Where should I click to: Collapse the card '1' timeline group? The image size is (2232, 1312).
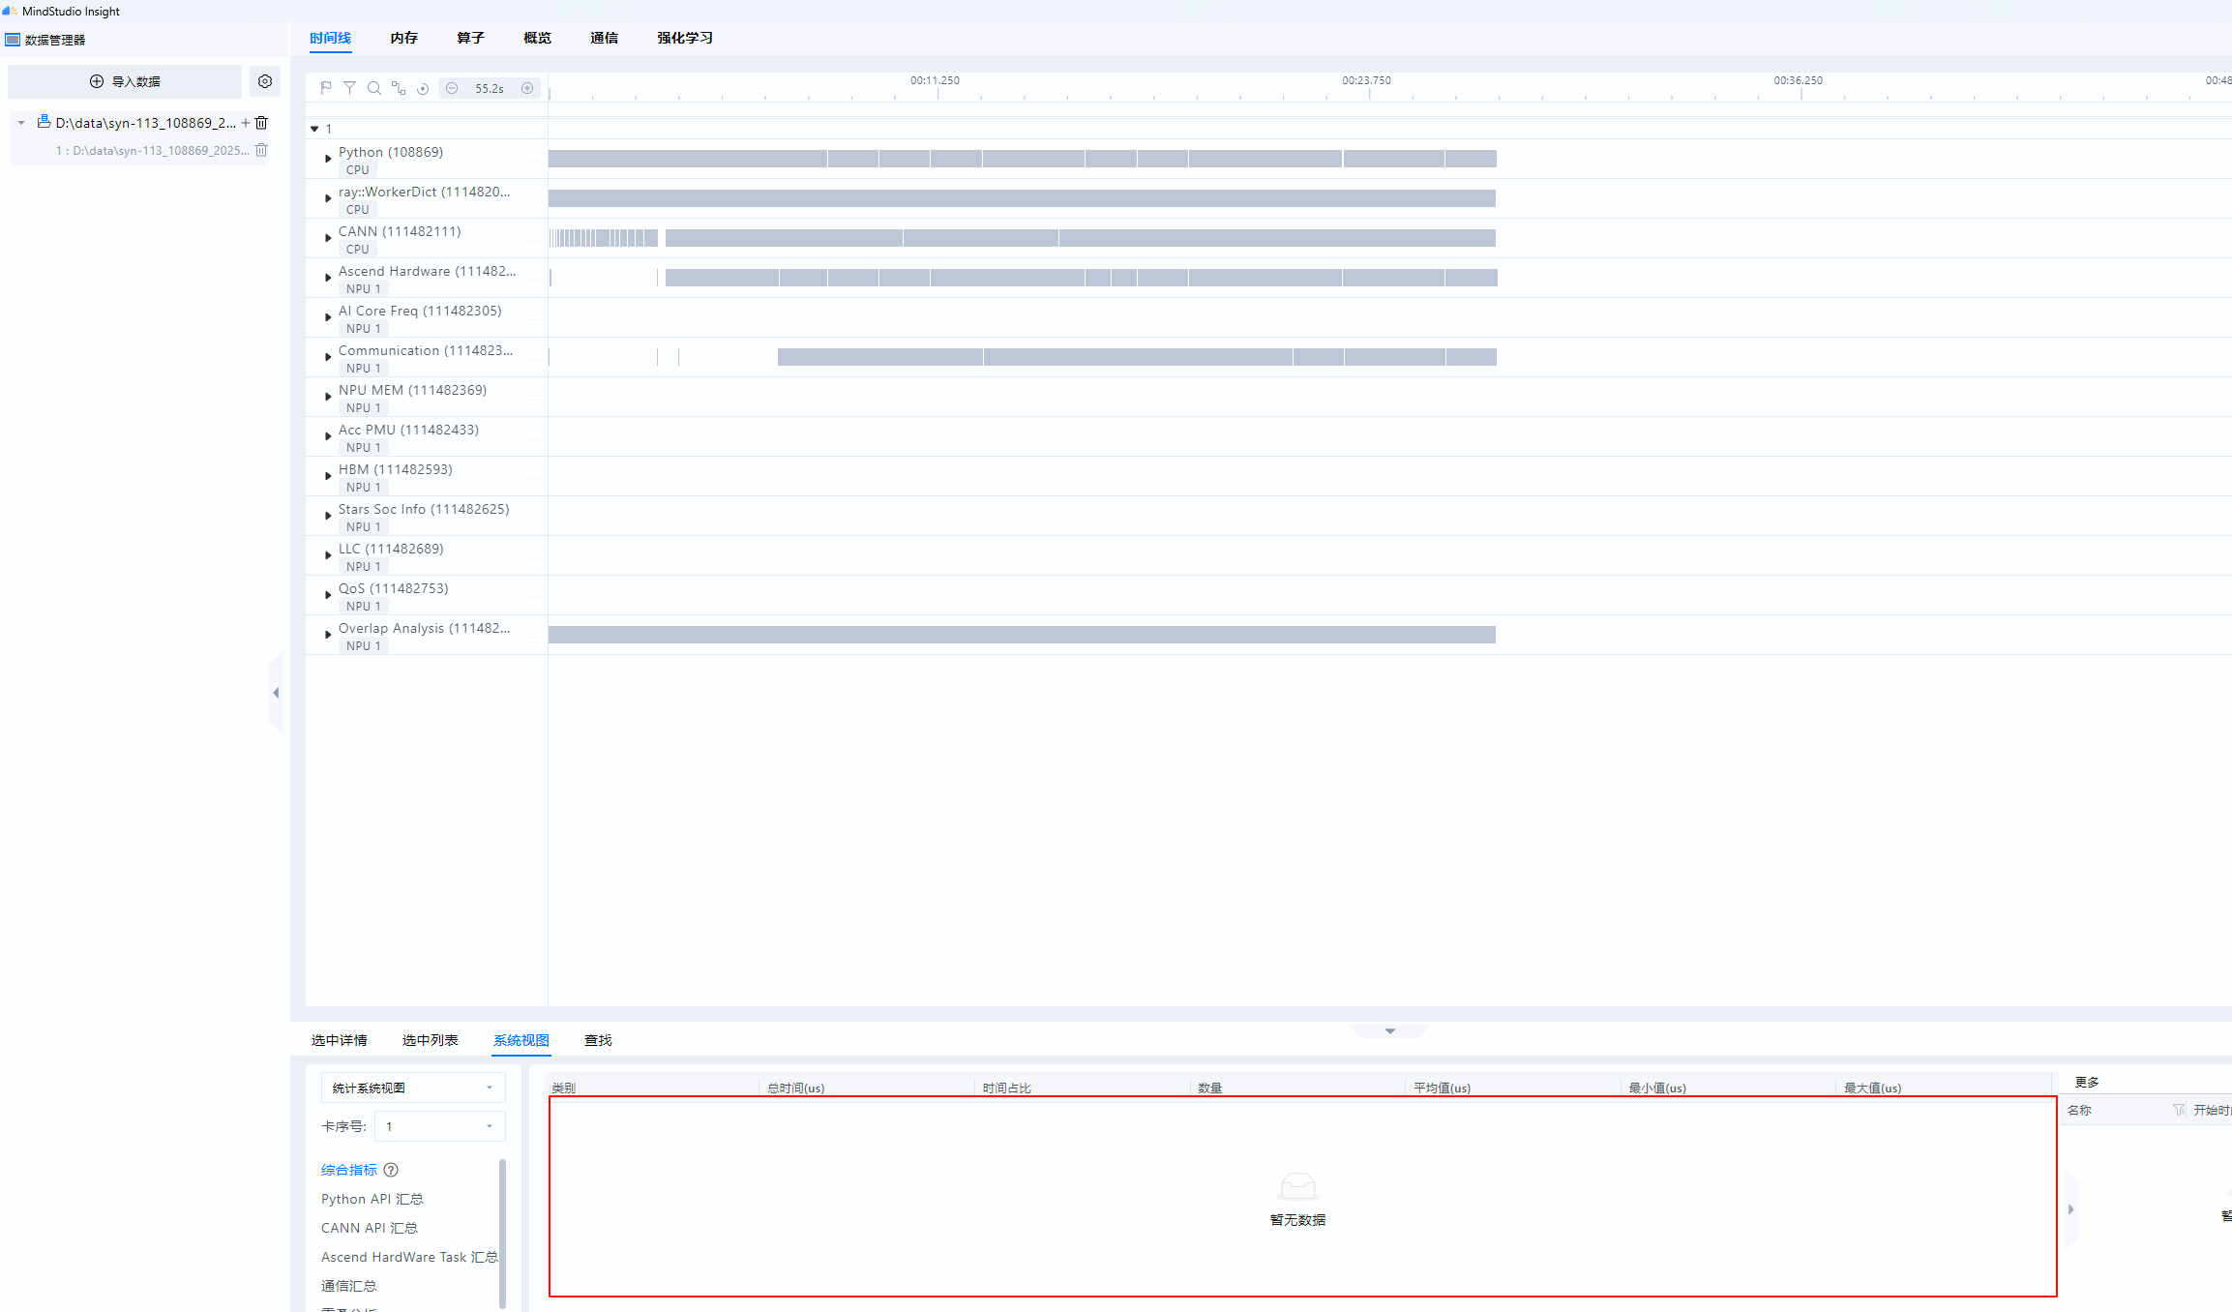(x=314, y=129)
